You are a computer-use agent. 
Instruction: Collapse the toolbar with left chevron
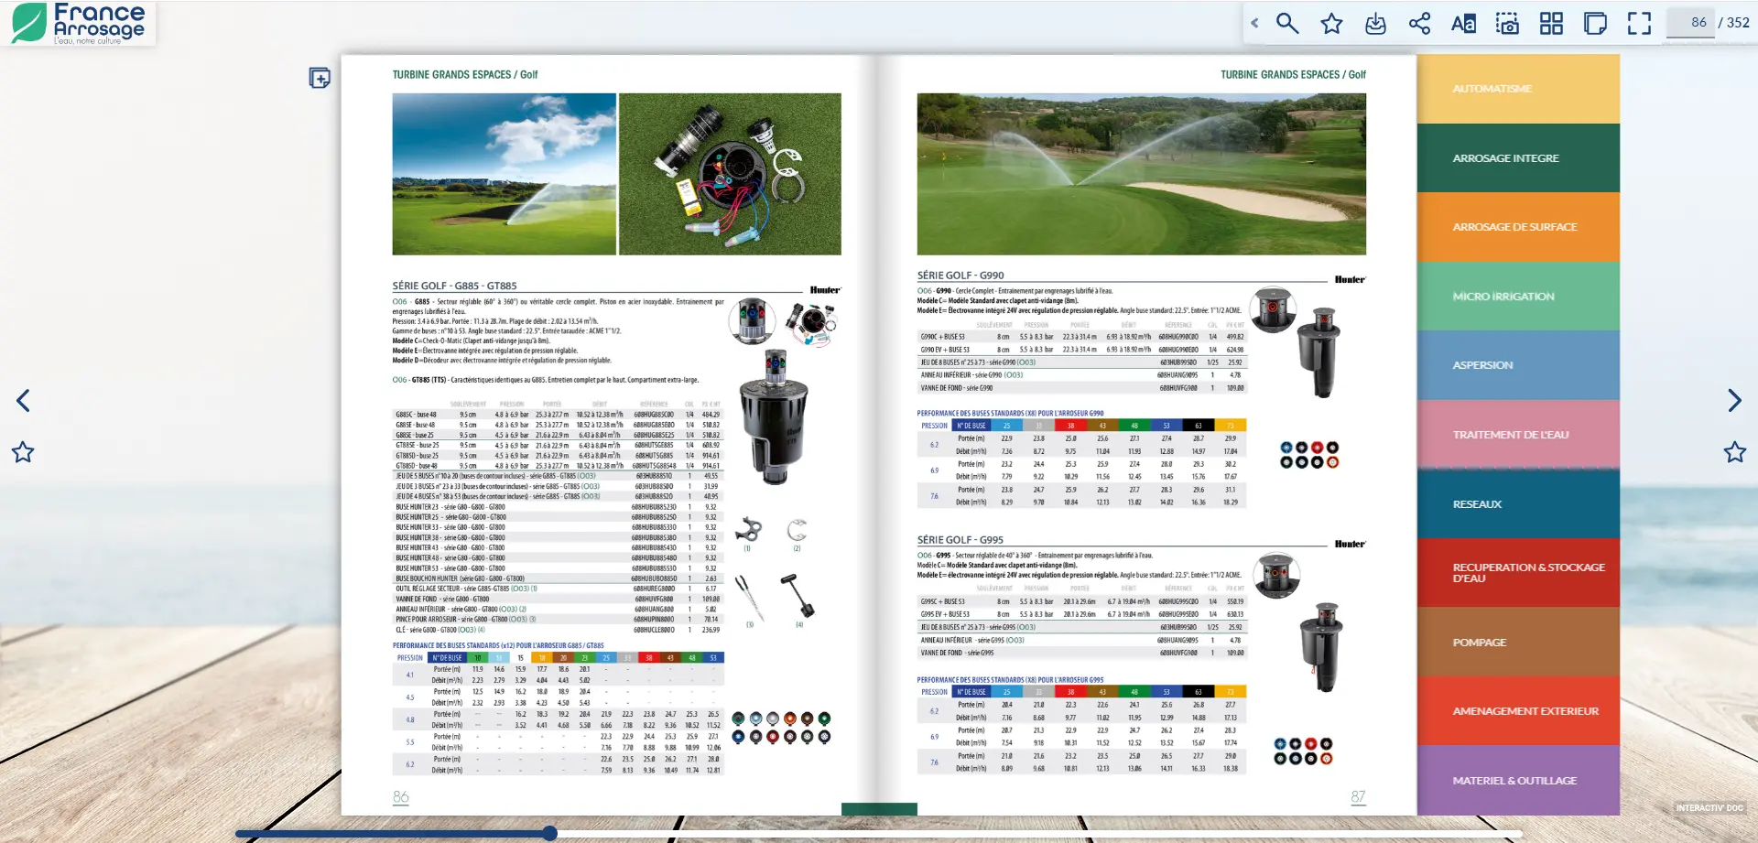1254,24
